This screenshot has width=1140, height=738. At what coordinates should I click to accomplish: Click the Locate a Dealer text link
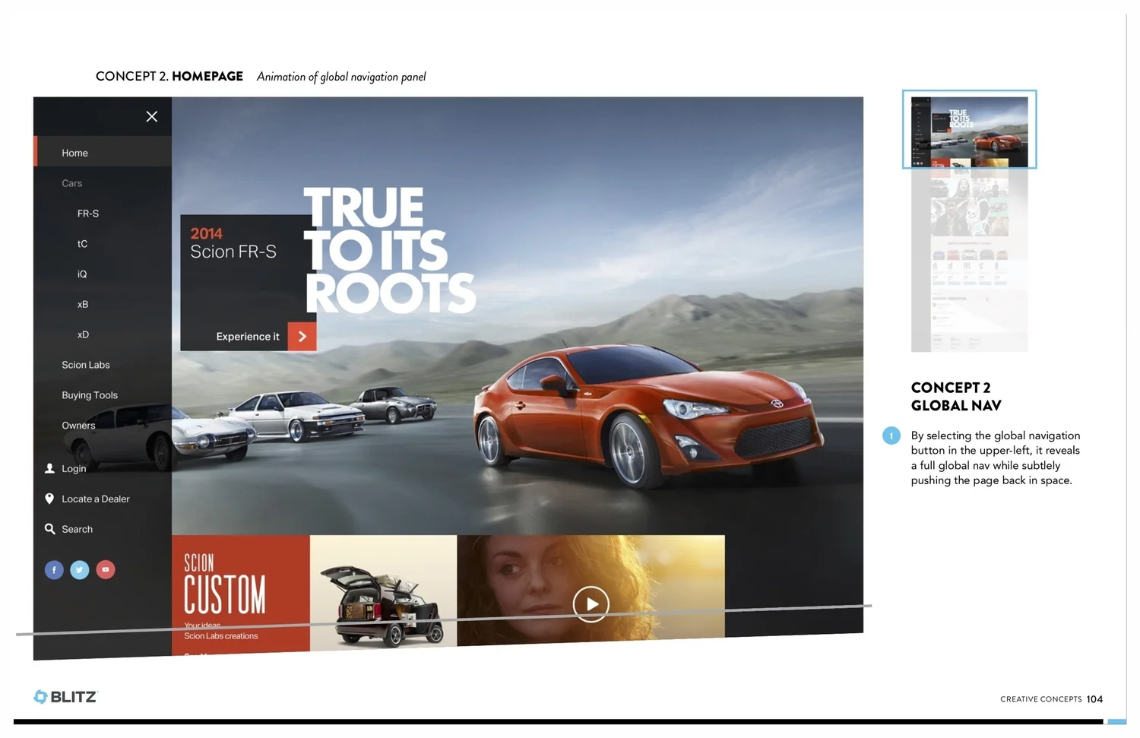point(96,499)
